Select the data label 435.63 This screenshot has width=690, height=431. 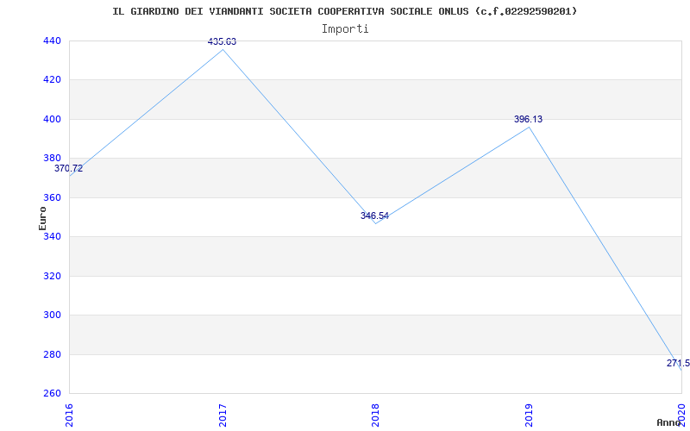tap(223, 41)
